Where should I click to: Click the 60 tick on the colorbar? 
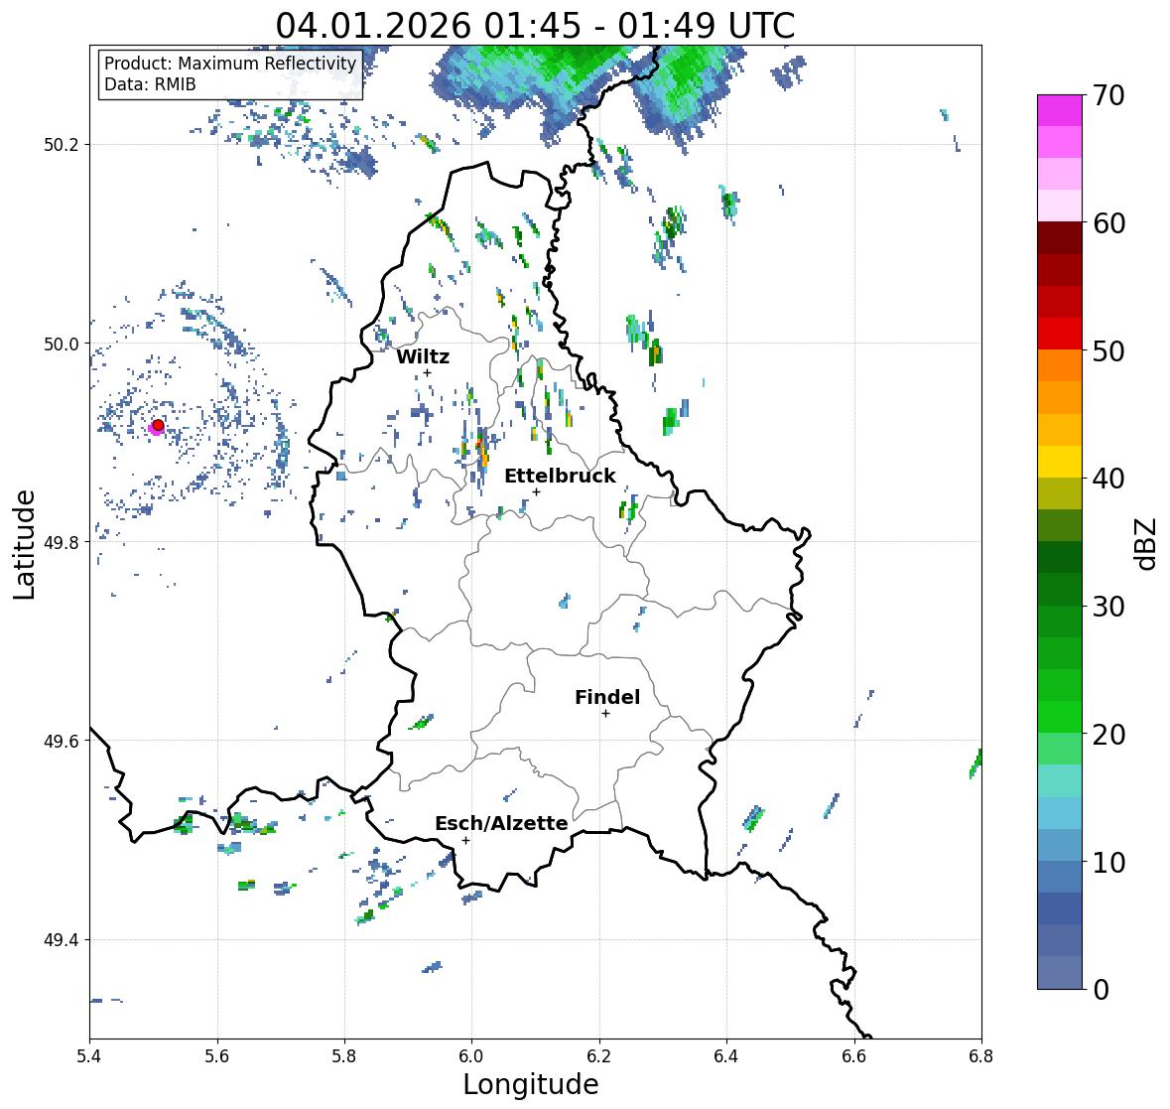(x=1108, y=223)
